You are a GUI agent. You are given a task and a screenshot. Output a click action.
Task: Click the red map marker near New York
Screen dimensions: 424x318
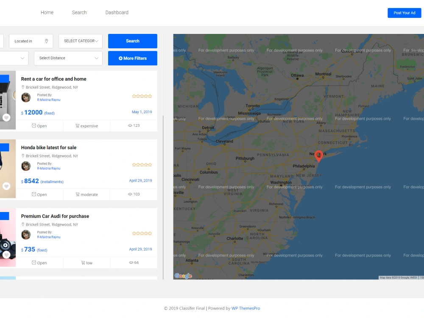point(319,156)
